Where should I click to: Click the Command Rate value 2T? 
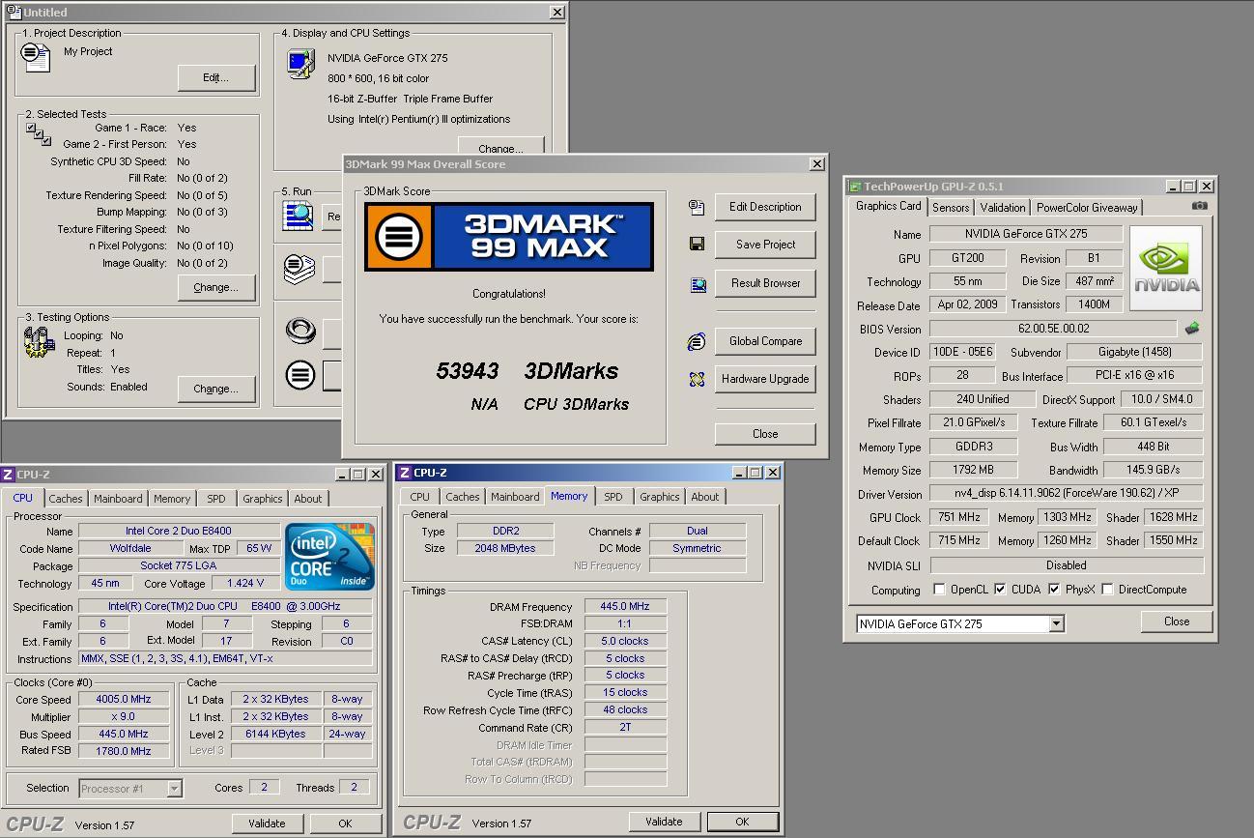[x=625, y=728]
